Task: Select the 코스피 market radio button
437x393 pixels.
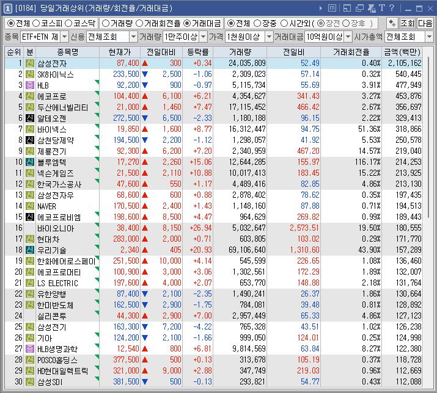Action: 36,23
